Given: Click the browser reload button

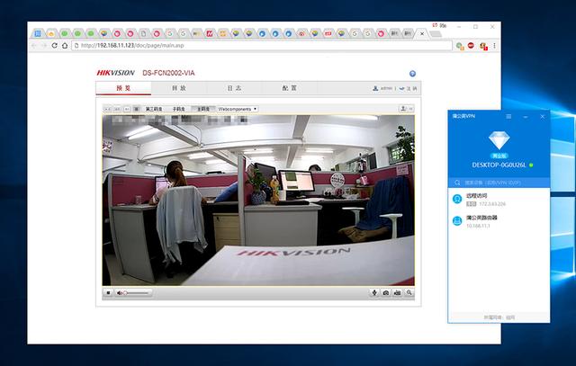Looking at the screenshot, I should pos(54,46).
